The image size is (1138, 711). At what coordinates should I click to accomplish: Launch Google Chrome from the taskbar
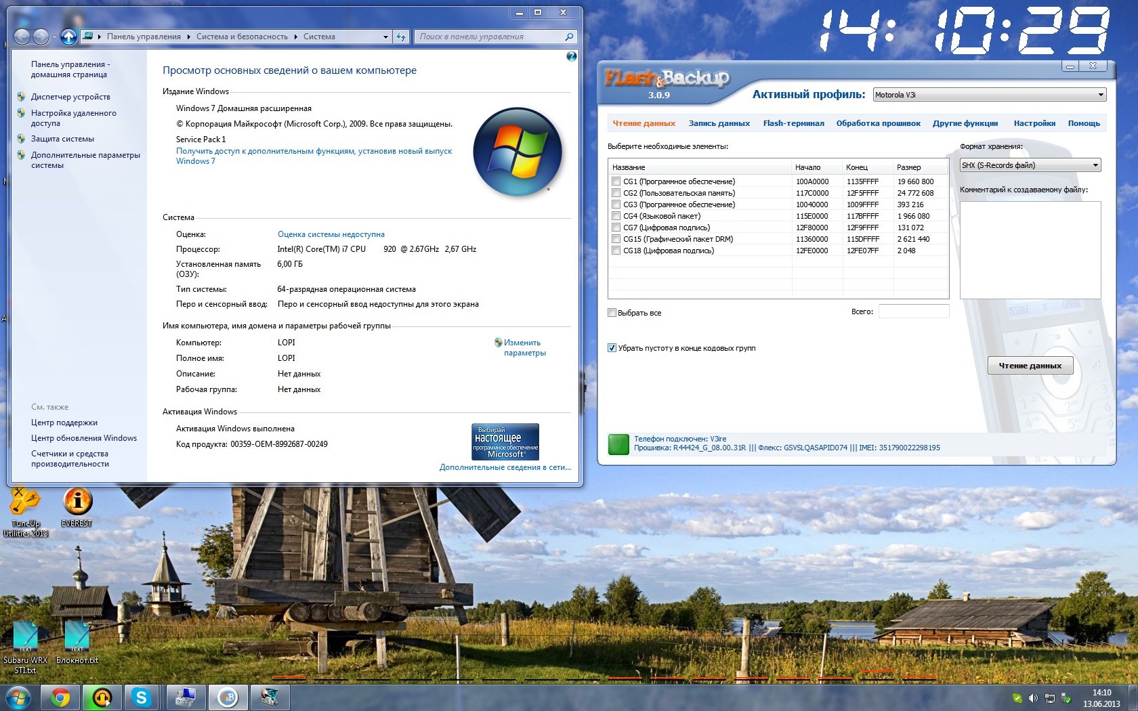coord(60,697)
